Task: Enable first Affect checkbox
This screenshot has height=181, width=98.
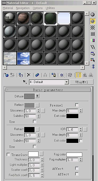Action: pos(77,168)
